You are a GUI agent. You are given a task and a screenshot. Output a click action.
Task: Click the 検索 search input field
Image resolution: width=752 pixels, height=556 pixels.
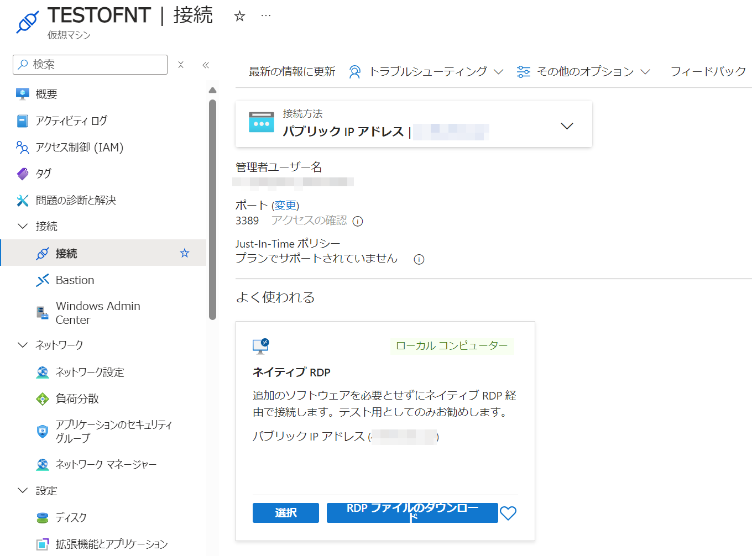(94, 65)
